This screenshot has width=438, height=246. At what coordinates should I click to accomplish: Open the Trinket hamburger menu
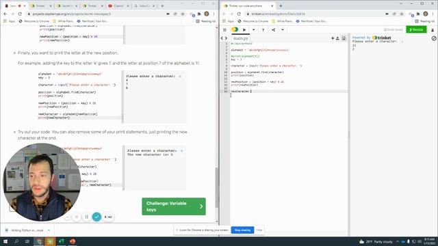224,29
